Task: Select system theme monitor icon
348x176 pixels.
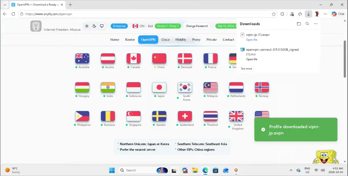Action: pos(102,26)
